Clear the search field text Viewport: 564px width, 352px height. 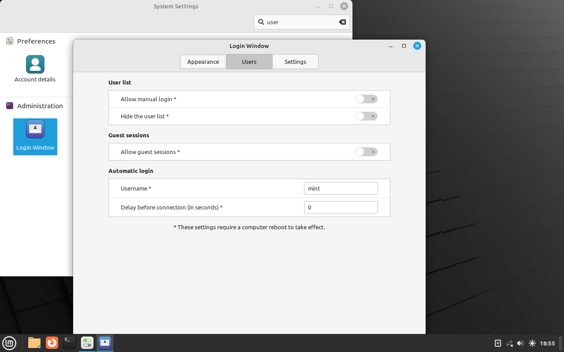[342, 22]
